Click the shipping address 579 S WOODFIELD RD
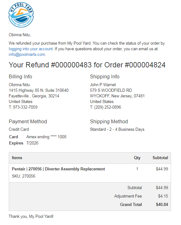The height and width of the screenshot is (225, 181). [111, 90]
